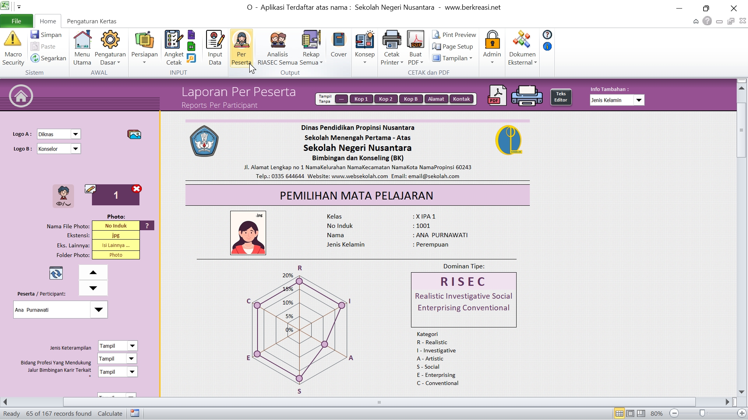Toggle header to Kop 1
This screenshot has height=420, width=748.
pyautogui.click(x=361, y=99)
